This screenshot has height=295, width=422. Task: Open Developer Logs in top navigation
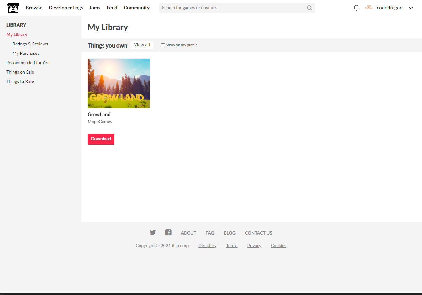coord(66,8)
